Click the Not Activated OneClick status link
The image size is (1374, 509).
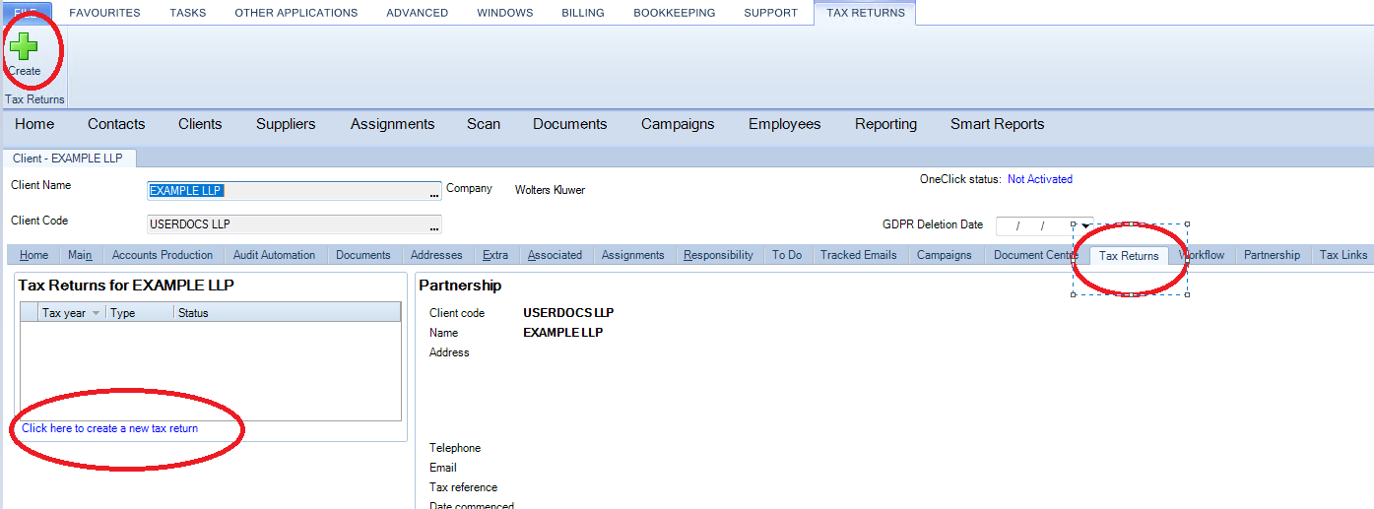pos(1040,179)
